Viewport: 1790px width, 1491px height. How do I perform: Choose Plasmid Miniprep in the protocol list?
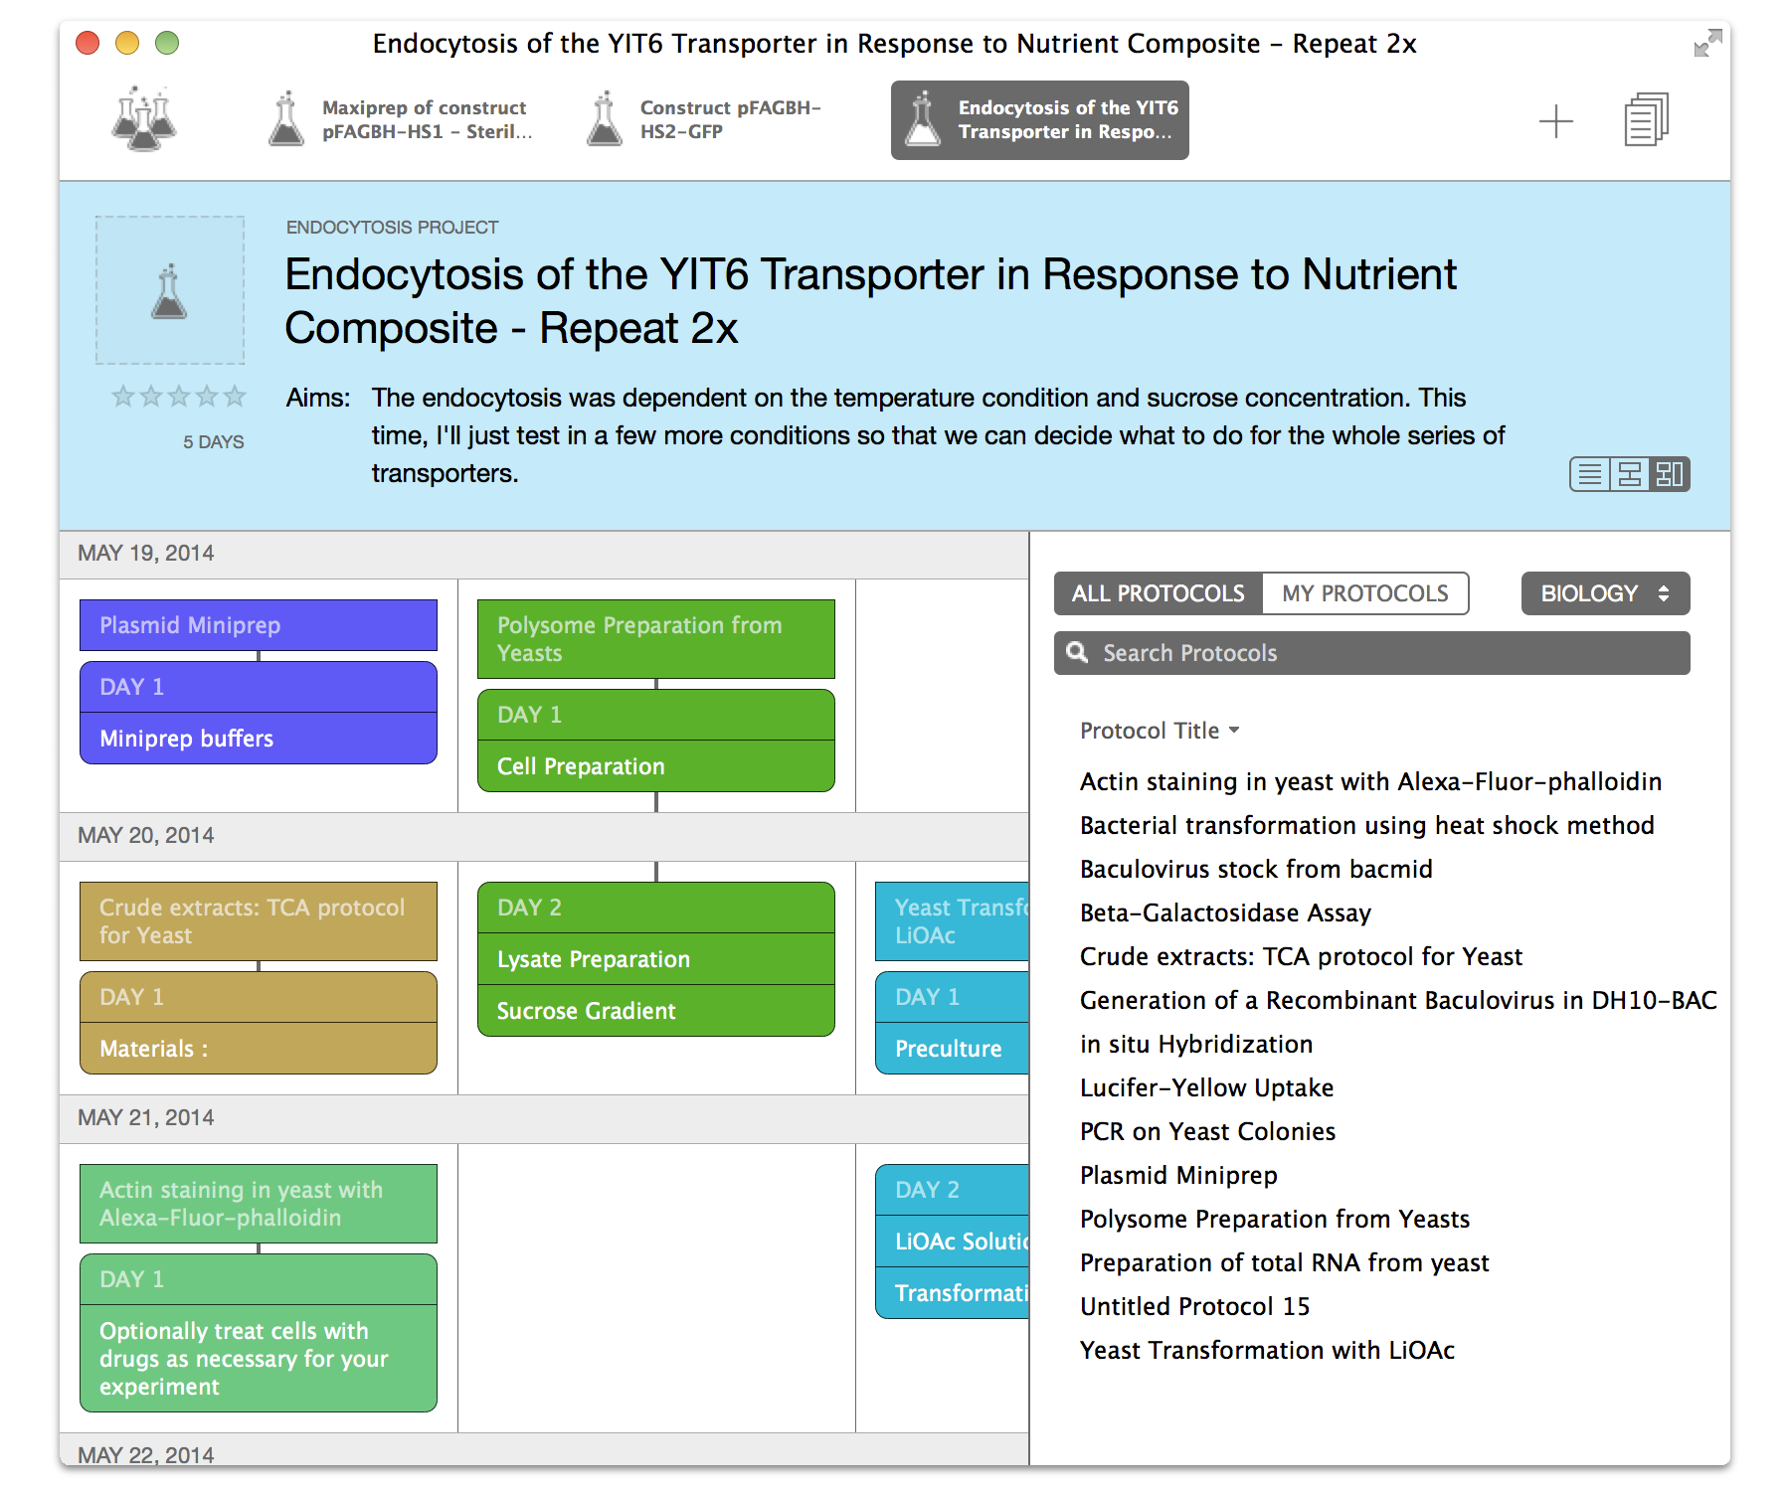point(1178,1175)
